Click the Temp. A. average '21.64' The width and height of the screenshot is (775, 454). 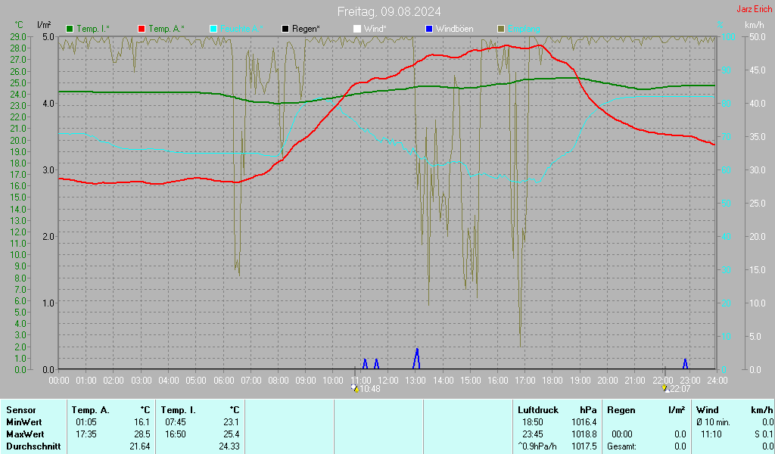[139, 446]
